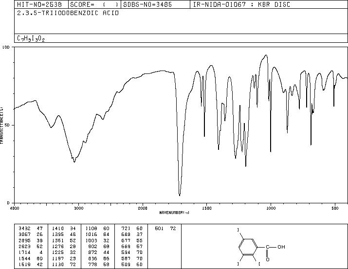Viewport: 348px width, 269px height.
Task: Click the 587 peak entry
Action: coord(132,258)
